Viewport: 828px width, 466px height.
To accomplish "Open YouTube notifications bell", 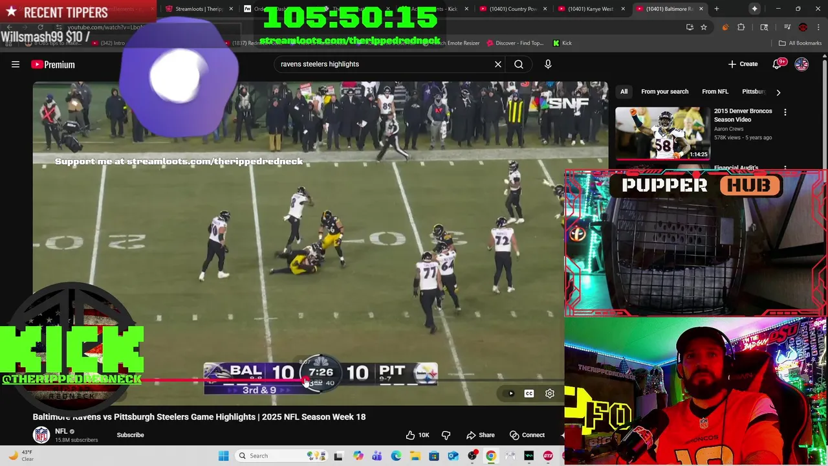I will 777,64.
